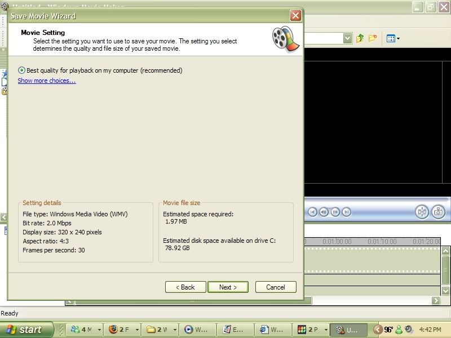Viewport: 451px width, 338px height.
Task: Click the Forward playback control in the monitor
Action: coord(347,212)
